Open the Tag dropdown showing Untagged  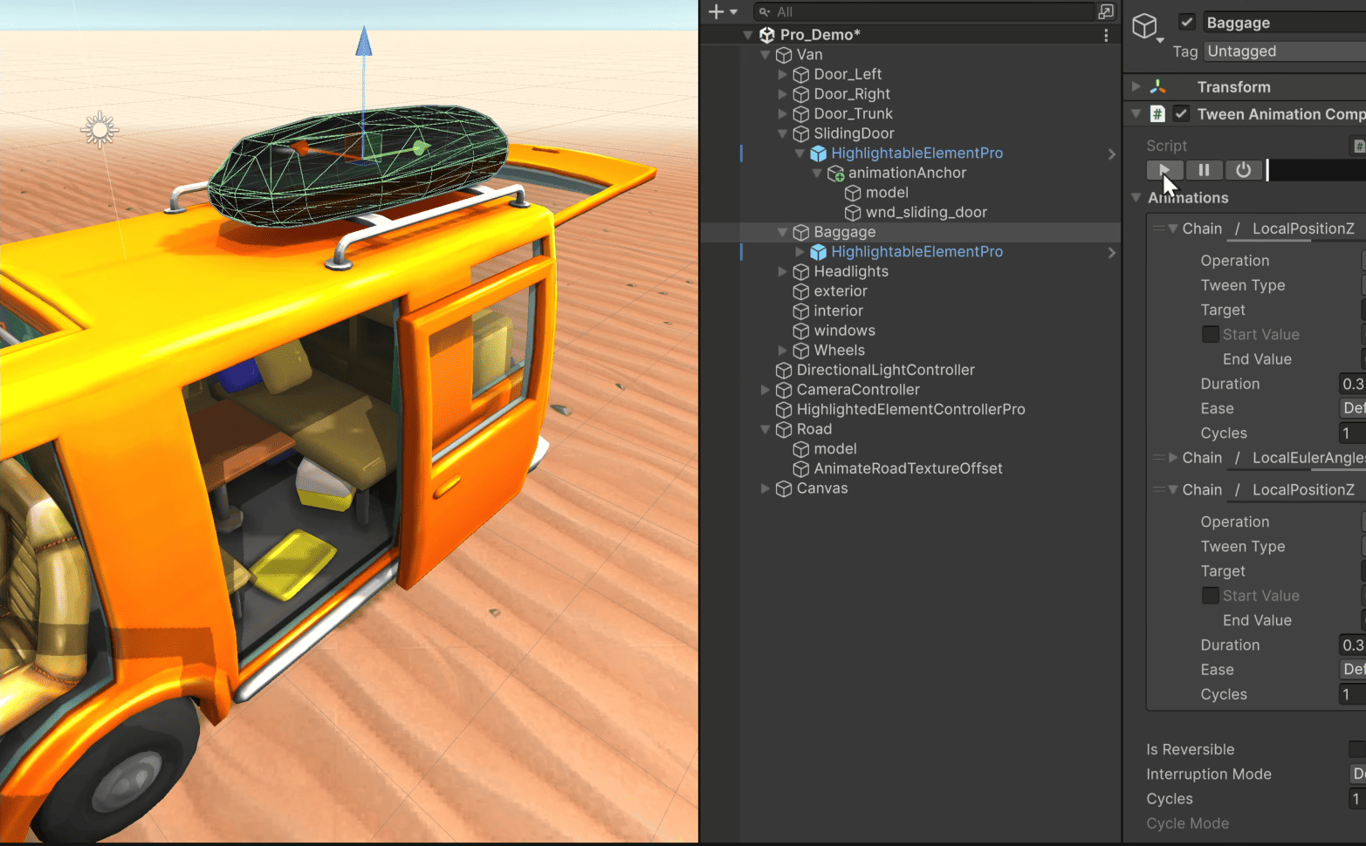coord(1285,51)
